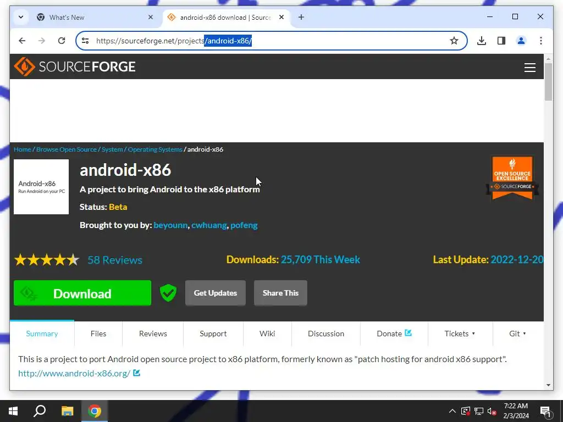Open Windows taskbar search
Image resolution: width=563 pixels, height=422 pixels.
click(x=40, y=411)
